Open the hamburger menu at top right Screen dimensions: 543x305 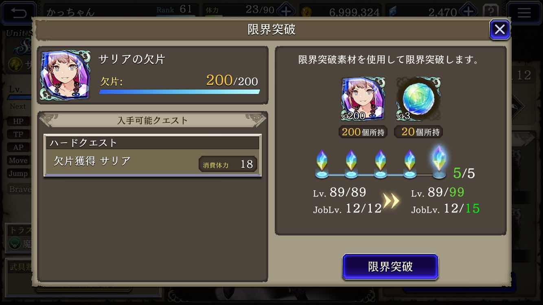pyautogui.click(x=524, y=13)
